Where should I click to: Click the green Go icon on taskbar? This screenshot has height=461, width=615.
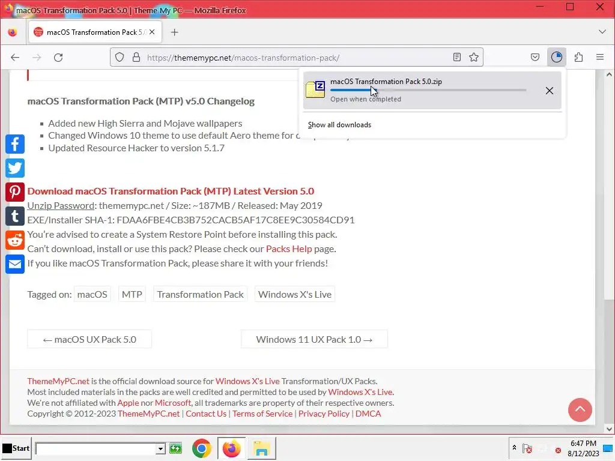coord(176,448)
